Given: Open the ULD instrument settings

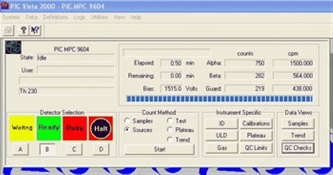Looking at the screenshot, I should point(222,135).
